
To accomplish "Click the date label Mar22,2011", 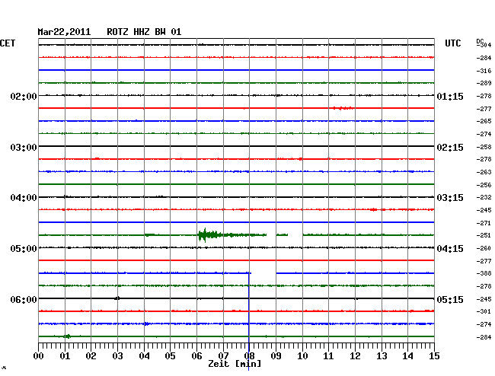I will tap(64, 32).
